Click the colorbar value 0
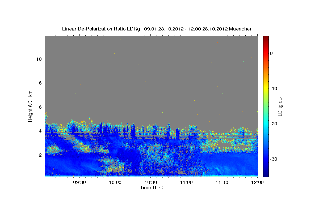The image size is (319, 212). 271,53
